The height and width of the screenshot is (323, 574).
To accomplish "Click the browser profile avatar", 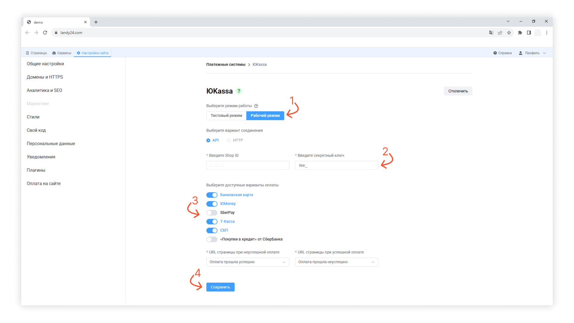I will click(538, 33).
